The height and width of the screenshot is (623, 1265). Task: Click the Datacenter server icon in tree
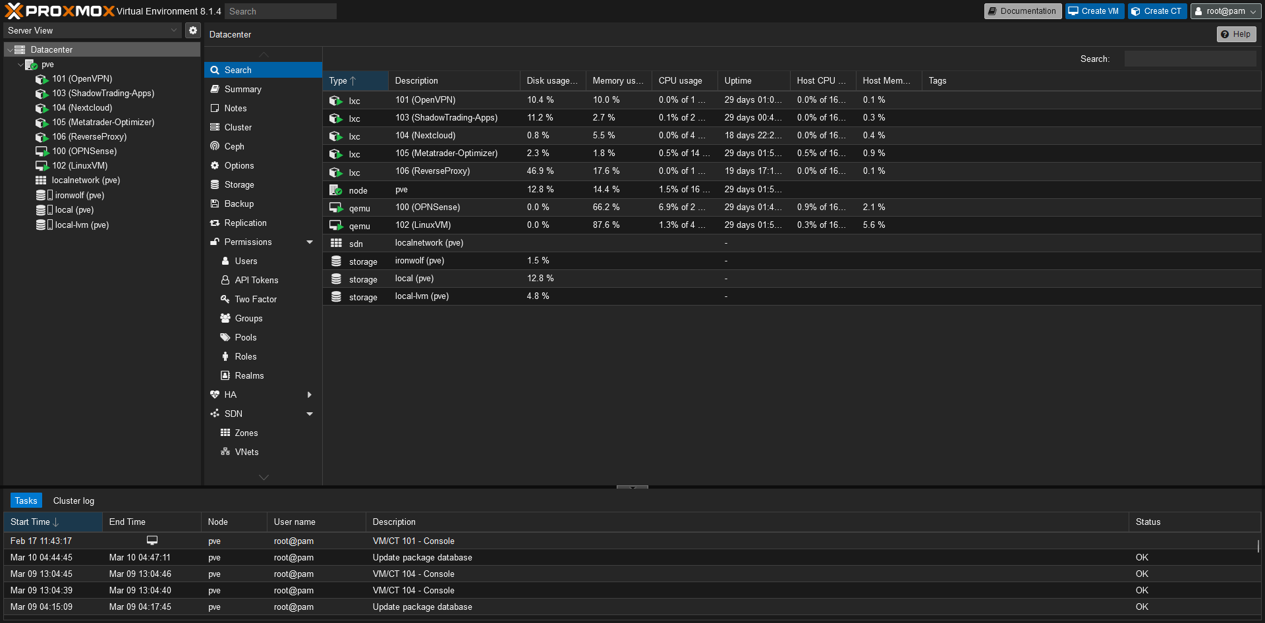coord(20,50)
